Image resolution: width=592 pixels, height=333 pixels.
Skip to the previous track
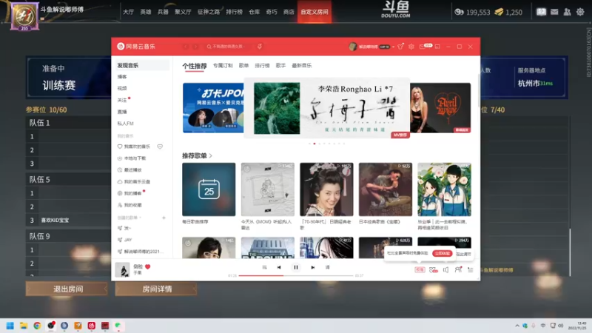coord(279,267)
